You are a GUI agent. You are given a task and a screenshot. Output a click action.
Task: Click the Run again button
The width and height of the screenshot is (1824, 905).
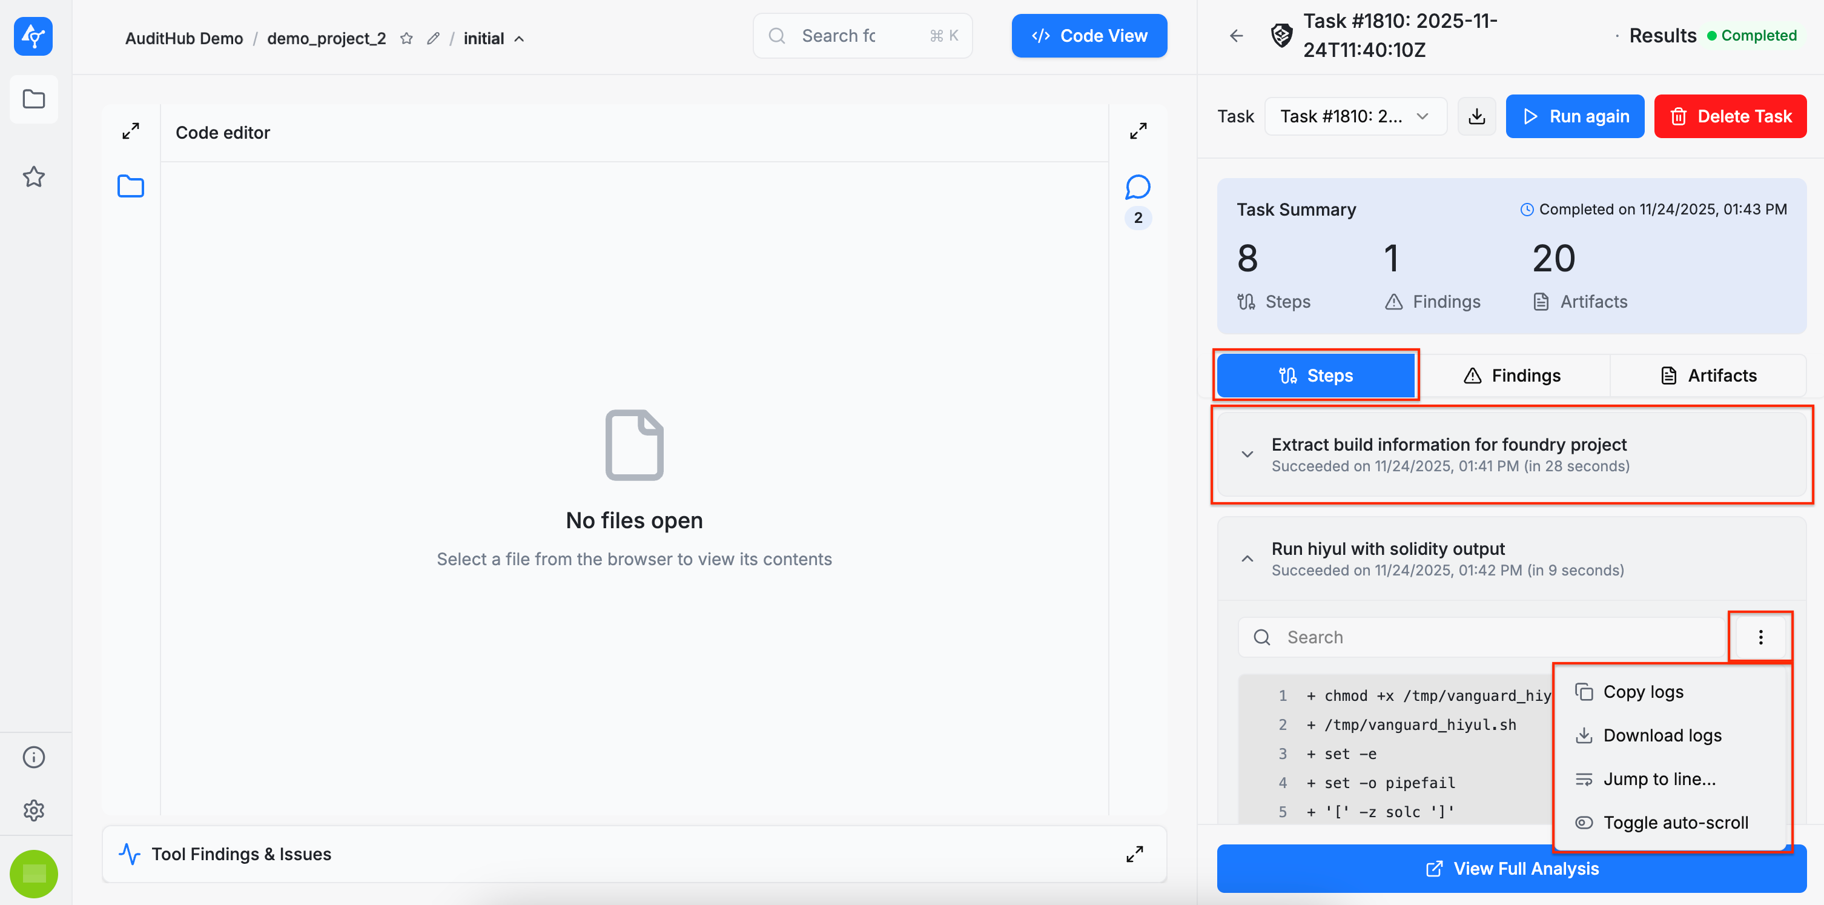click(1575, 116)
